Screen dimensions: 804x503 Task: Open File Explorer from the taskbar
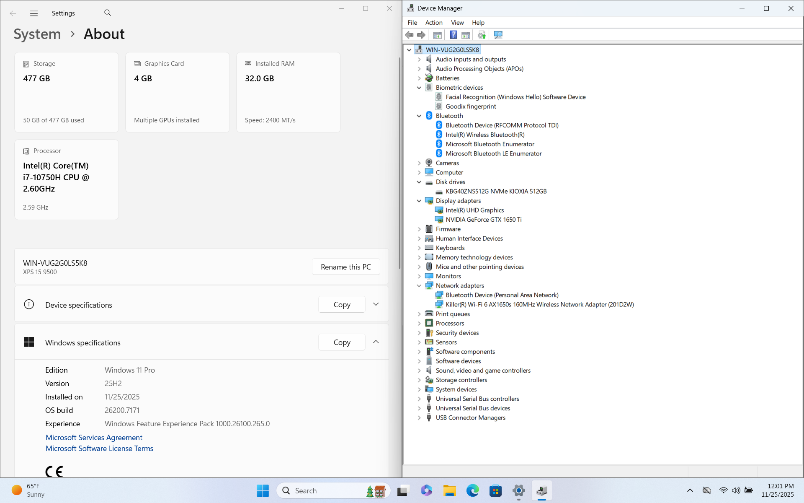click(449, 490)
